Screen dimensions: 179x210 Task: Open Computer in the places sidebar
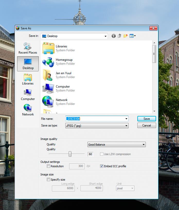tap(28, 95)
